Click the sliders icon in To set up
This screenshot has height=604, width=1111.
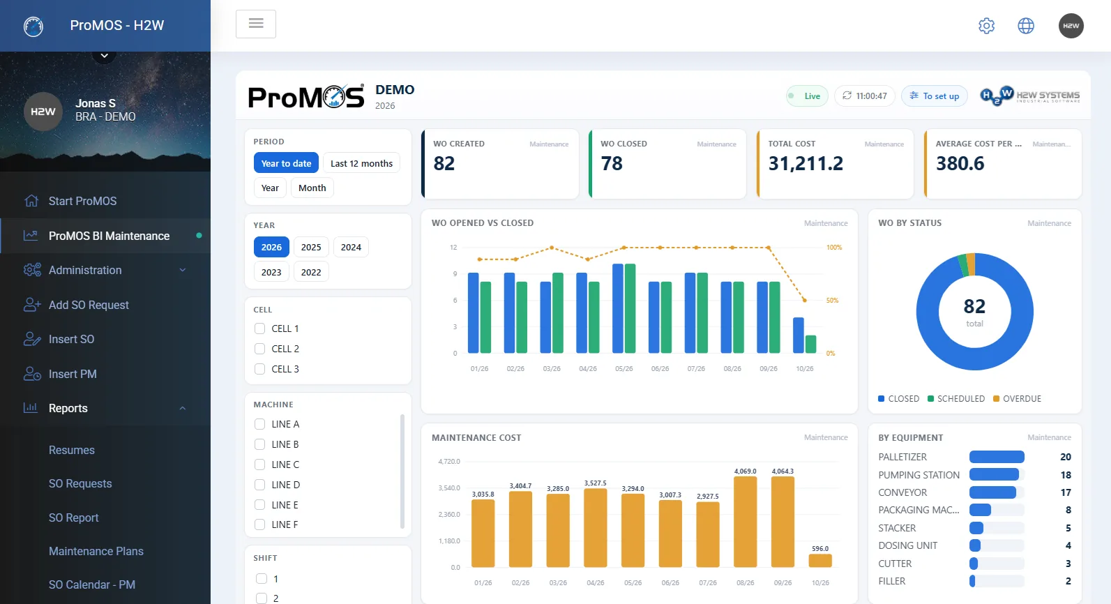[914, 96]
